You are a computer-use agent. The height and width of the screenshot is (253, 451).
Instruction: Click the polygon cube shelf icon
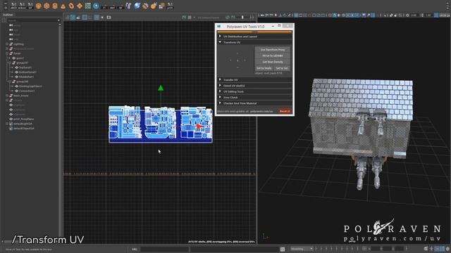pos(47,6)
